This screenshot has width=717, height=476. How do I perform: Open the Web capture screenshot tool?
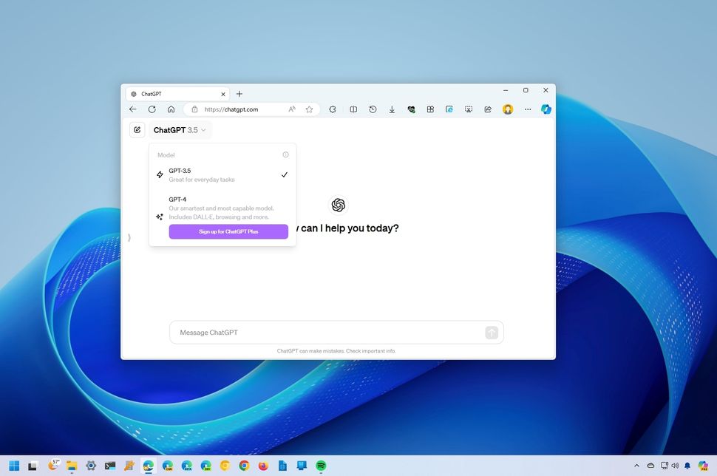tap(469, 109)
